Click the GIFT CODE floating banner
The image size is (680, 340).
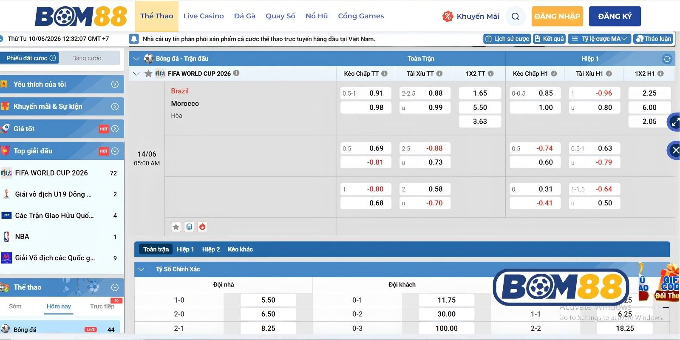click(668, 282)
